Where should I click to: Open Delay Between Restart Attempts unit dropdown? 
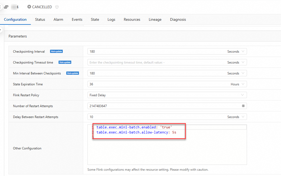click(x=236, y=117)
